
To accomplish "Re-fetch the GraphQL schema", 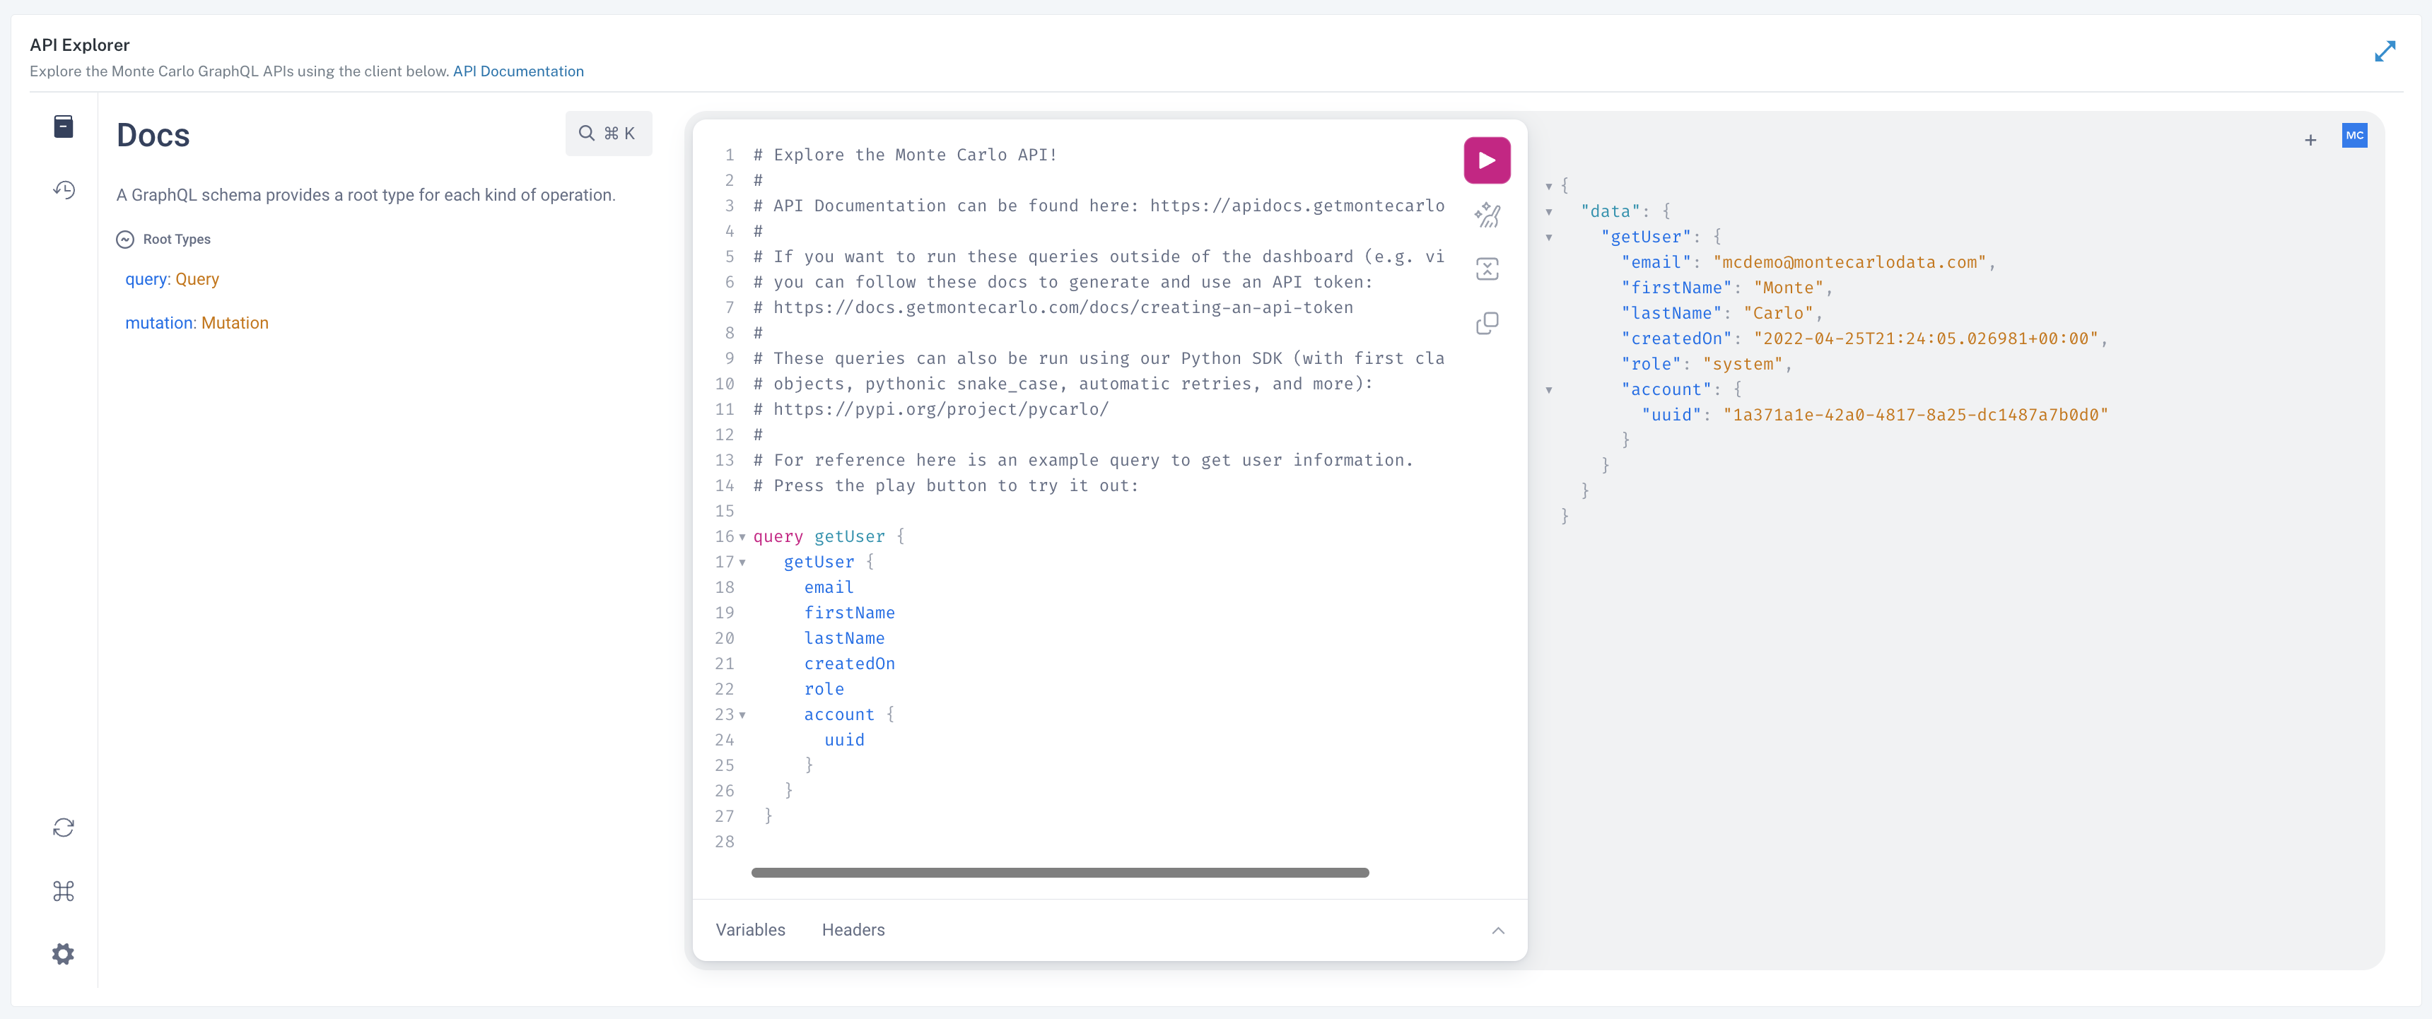I will [x=63, y=827].
